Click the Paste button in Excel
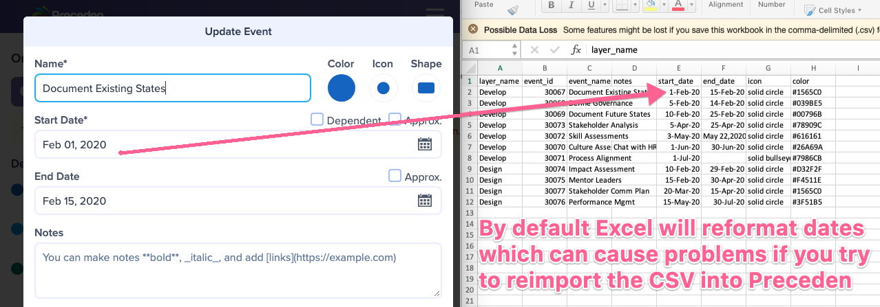This screenshot has width=880, height=307. (484, 4)
